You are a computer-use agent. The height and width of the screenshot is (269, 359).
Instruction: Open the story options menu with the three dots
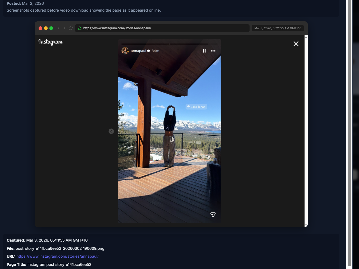pos(213,51)
